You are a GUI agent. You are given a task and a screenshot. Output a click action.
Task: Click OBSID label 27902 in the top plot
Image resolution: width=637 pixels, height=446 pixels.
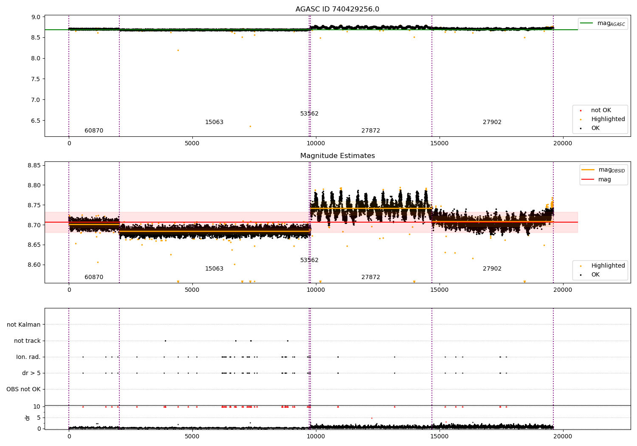click(492, 122)
